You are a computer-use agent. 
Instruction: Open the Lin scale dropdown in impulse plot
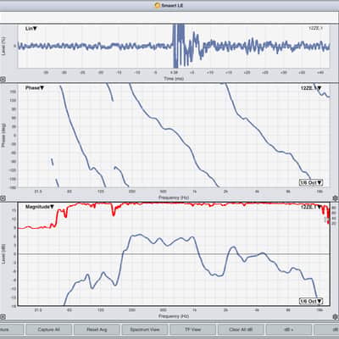tap(31, 29)
